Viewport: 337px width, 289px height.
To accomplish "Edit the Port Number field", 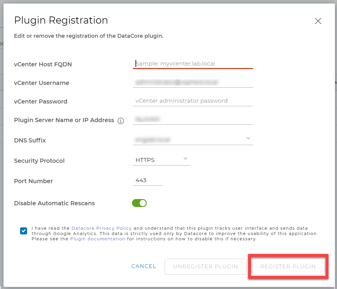I will (148, 180).
